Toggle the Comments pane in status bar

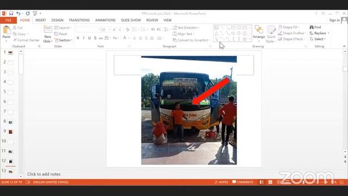coord(243,182)
